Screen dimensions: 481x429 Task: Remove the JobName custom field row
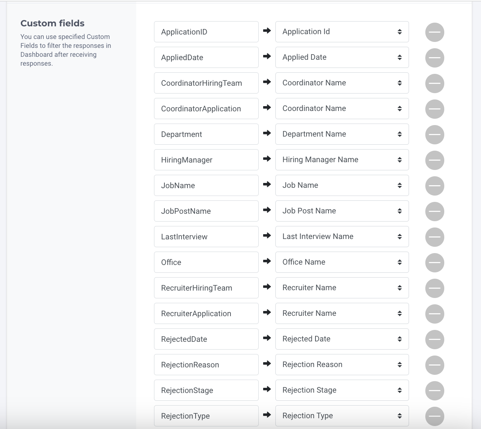coord(435,186)
